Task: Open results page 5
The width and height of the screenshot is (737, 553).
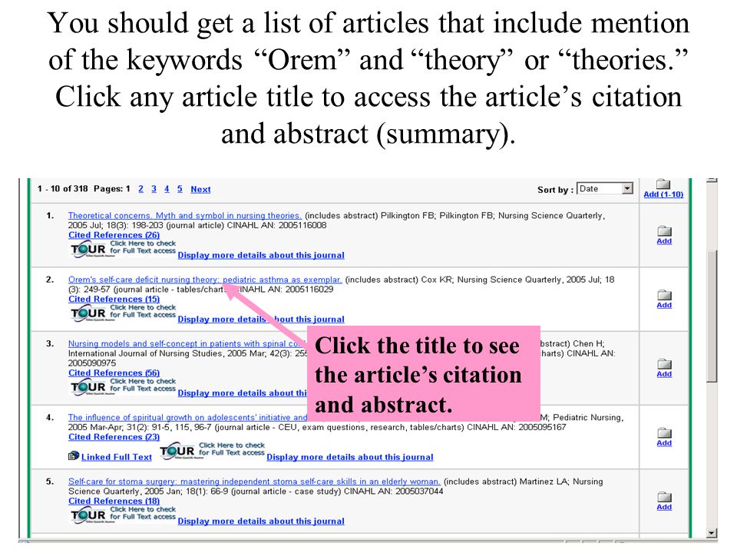Action: (x=180, y=189)
